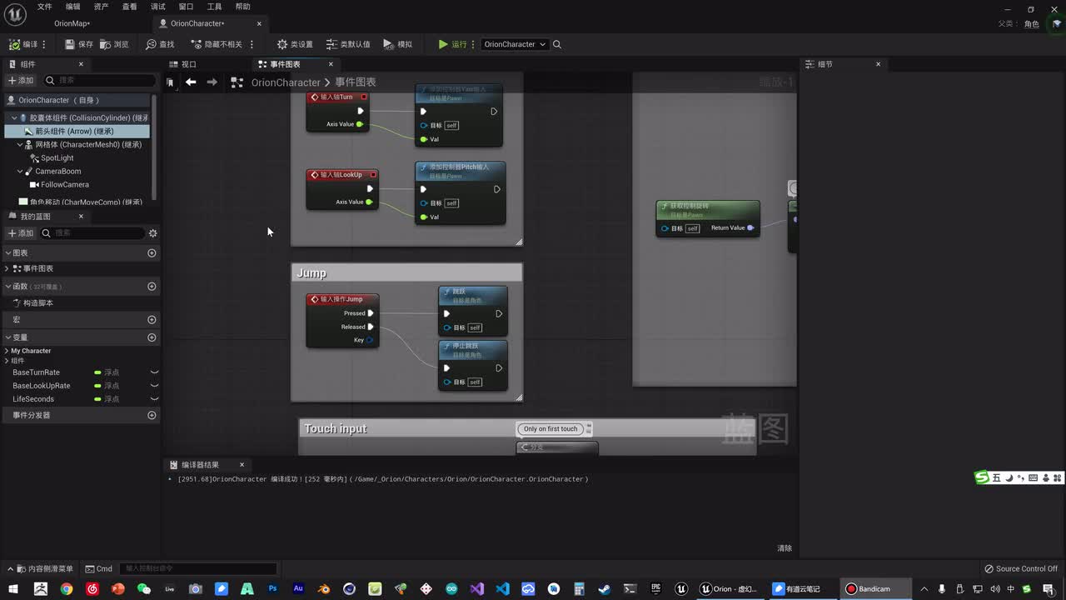Image resolution: width=1066 pixels, height=600 pixels.
Task: Toggle BaseLookUpRate variable visibility eye
Action: coord(154,386)
